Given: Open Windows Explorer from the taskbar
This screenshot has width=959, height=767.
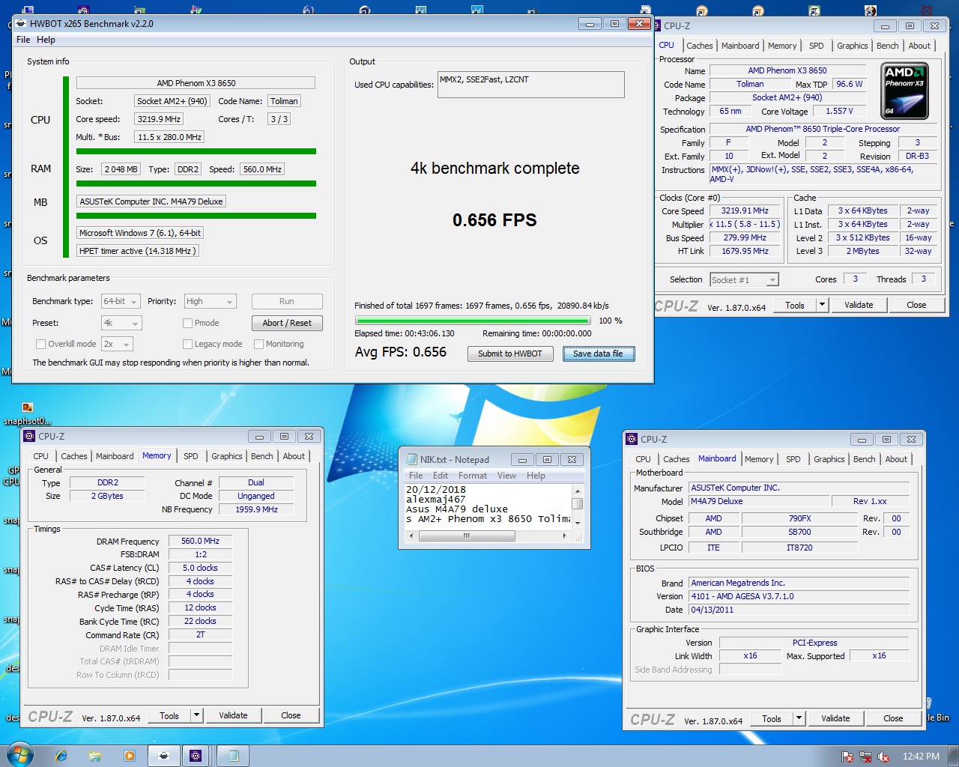Looking at the screenshot, I should click(95, 756).
